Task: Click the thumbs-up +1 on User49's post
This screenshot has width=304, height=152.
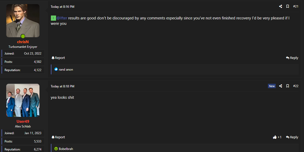Action: pyautogui.click(x=277, y=137)
